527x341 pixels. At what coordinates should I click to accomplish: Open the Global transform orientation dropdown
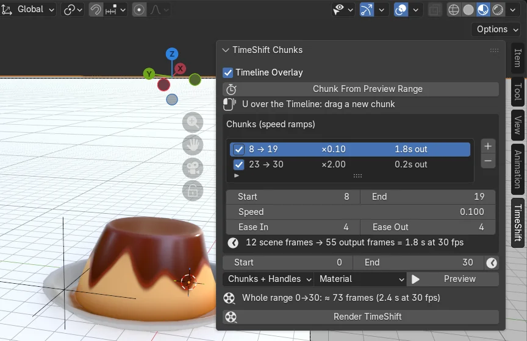pyautogui.click(x=28, y=9)
